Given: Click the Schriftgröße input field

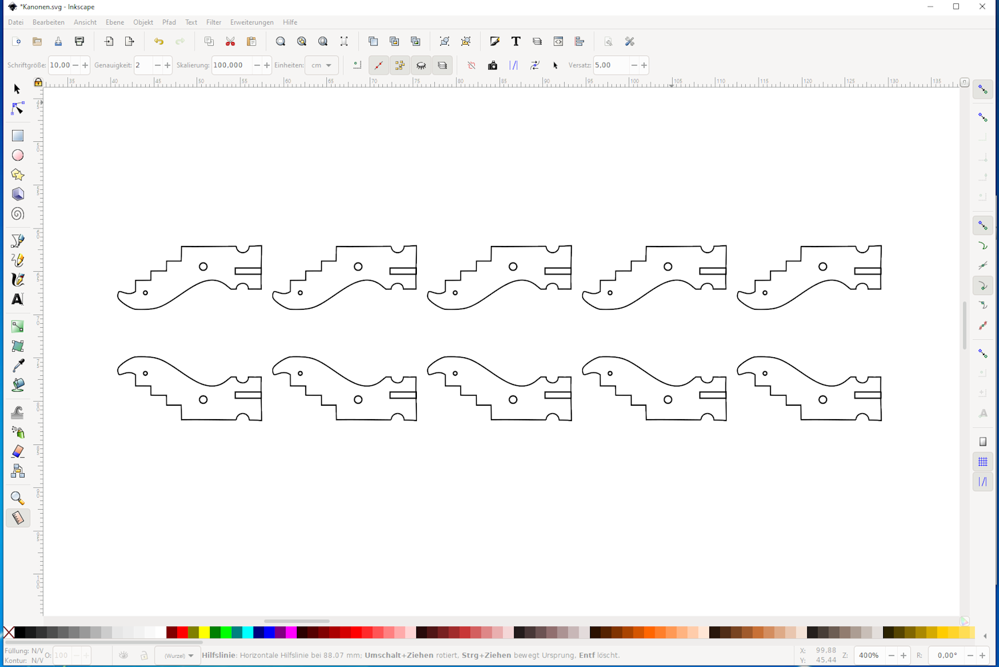Looking at the screenshot, I should tap(60, 65).
